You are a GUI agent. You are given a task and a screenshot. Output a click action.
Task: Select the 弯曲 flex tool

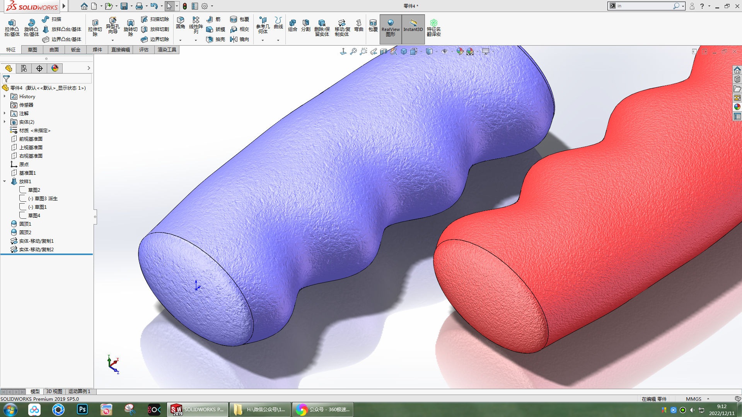tap(359, 26)
